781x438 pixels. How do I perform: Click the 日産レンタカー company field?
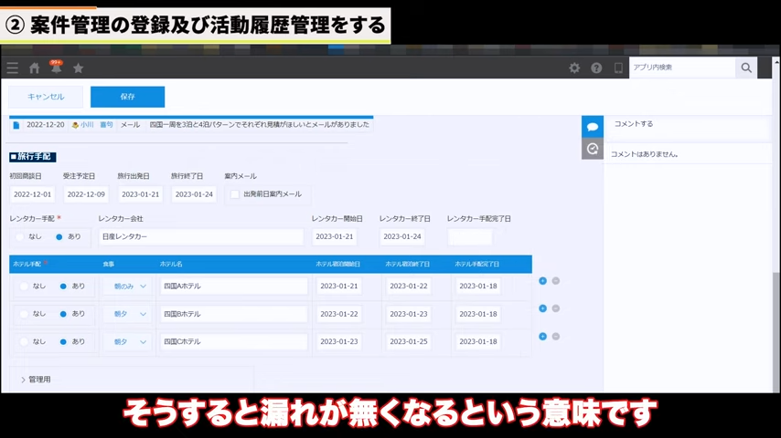pyautogui.click(x=201, y=236)
